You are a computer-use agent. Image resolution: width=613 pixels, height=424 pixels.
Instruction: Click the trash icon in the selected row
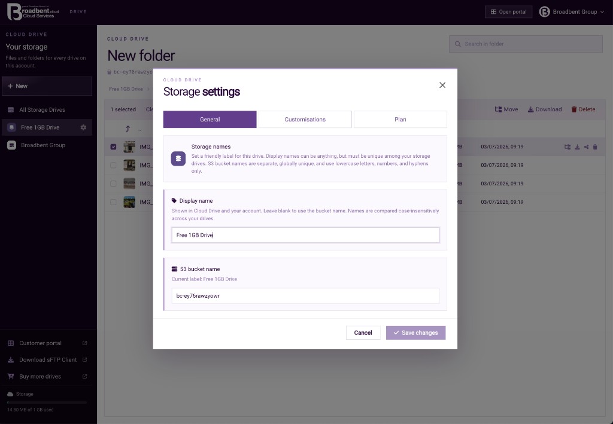(595, 147)
